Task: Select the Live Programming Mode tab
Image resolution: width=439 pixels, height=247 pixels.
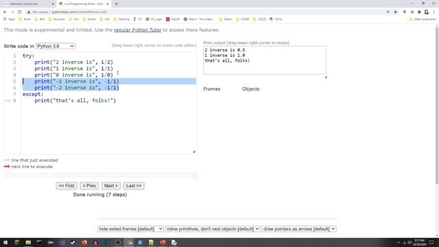Action: pos(84,4)
